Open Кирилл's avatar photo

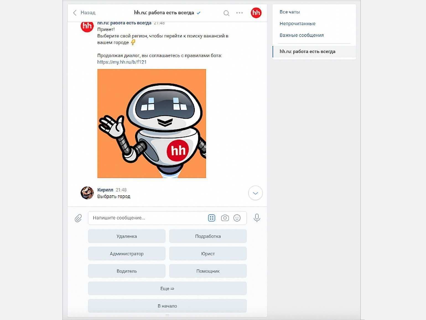[87, 193]
